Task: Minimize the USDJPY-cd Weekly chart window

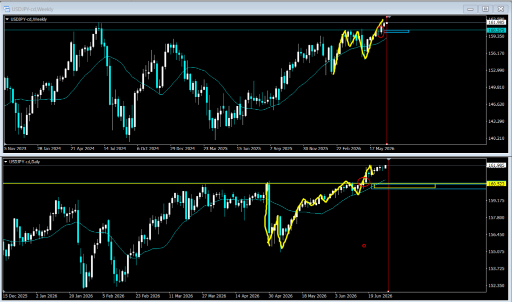Action: (470, 9)
